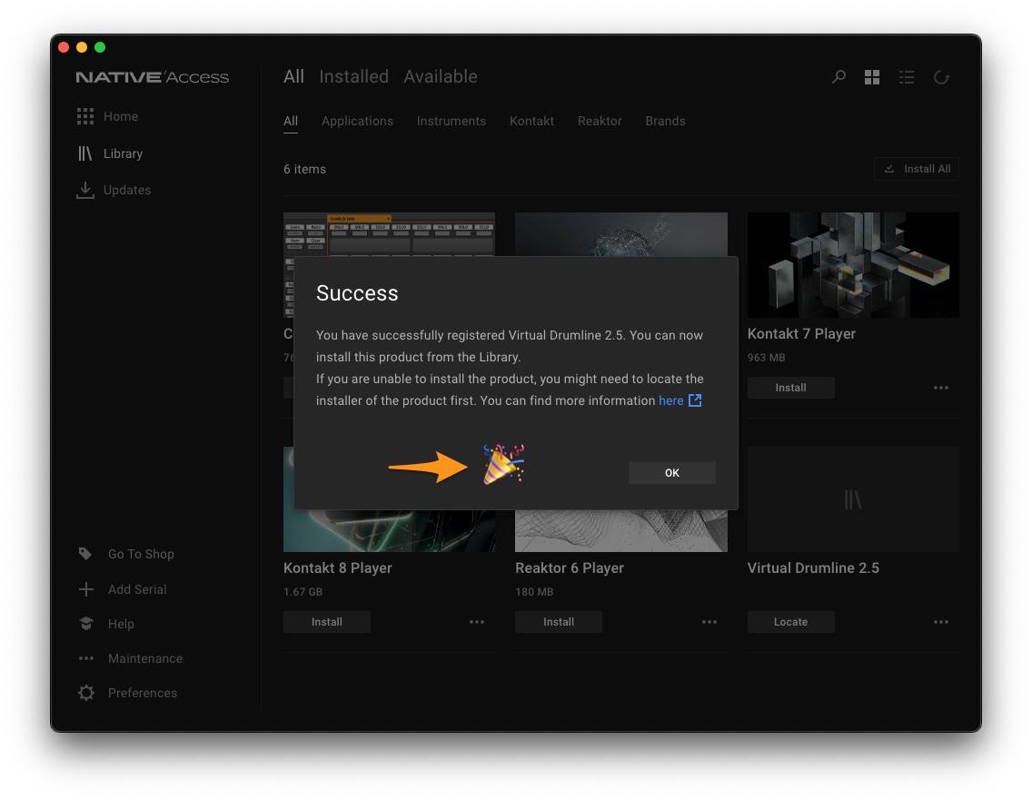Viewport: 1032px width, 799px height.
Task: Filter by Instruments category
Action: 451,121
